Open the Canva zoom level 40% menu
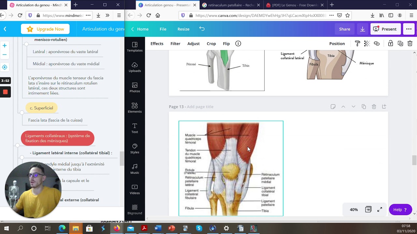Screen dimensions: 417x234 coord(354,210)
